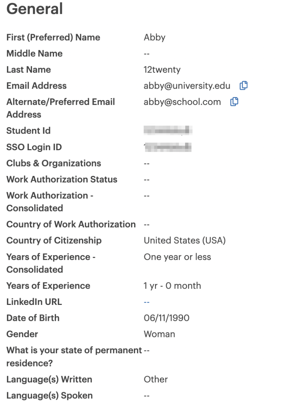Copy the abby@university.edu email address
This screenshot has width=303, height=404.
point(243,86)
